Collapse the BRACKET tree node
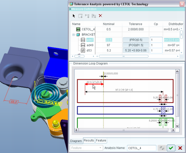 (73, 35)
